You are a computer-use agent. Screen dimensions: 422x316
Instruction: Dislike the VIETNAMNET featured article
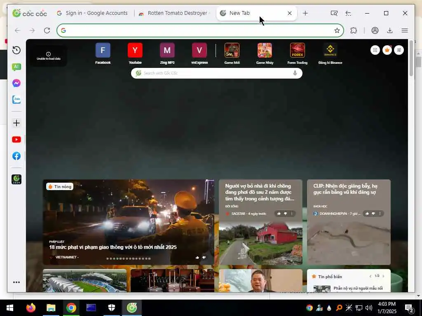204,258
